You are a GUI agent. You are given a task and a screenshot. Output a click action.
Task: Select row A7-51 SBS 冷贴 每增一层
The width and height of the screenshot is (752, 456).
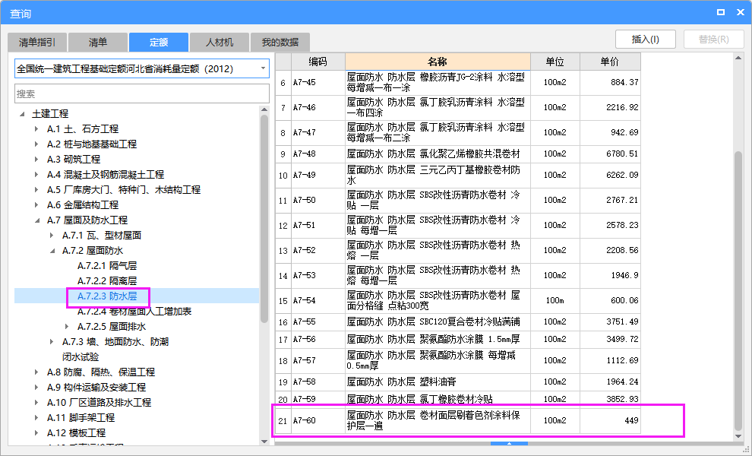click(458, 225)
